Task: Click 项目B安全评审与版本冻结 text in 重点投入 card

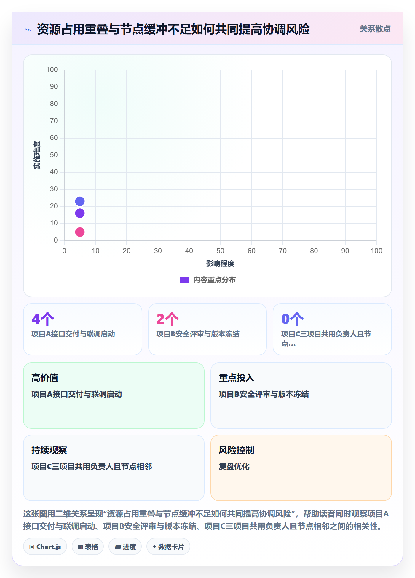Action: pyautogui.click(x=264, y=394)
